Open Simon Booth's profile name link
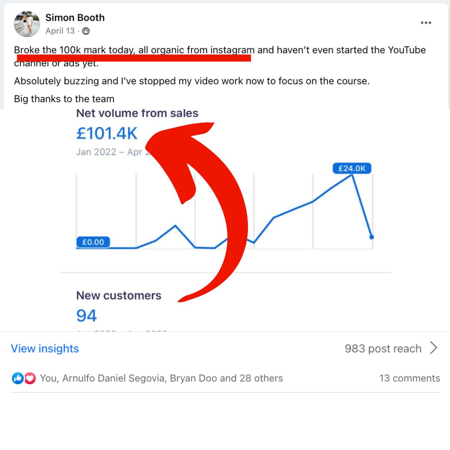This screenshot has height=450, width=450. pos(75,17)
